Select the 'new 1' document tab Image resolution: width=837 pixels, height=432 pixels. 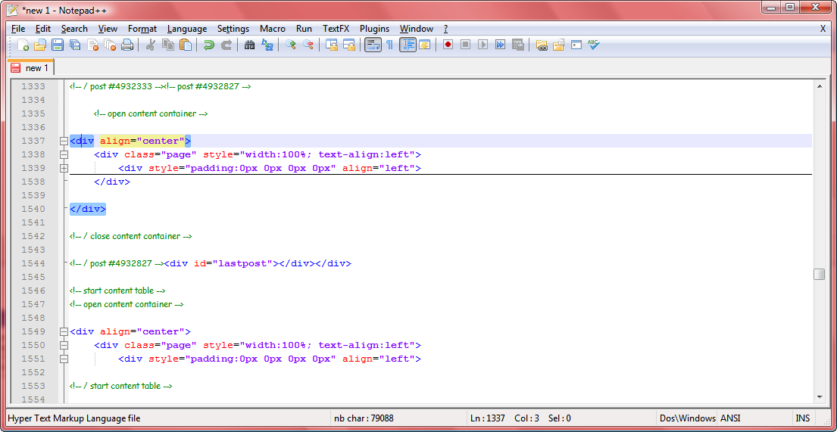click(x=30, y=68)
